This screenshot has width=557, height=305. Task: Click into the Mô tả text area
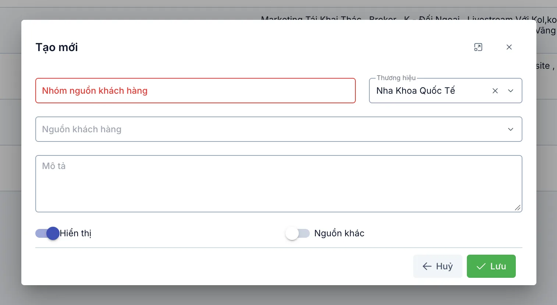pyautogui.click(x=278, y=184)
